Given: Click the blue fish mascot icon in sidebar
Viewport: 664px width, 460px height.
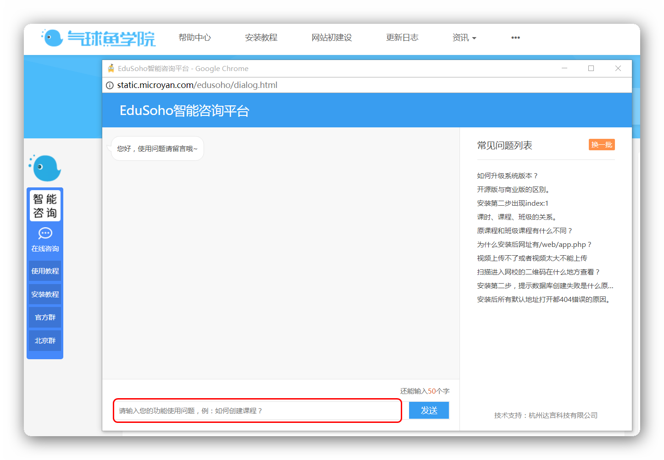Looking at the screenshot, I should [x=45, y=168].
